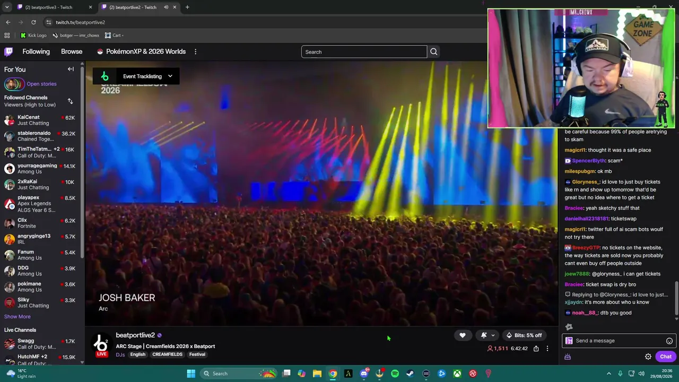
Task: Expand the notification options chevron
Action: [x=493, y=335]
